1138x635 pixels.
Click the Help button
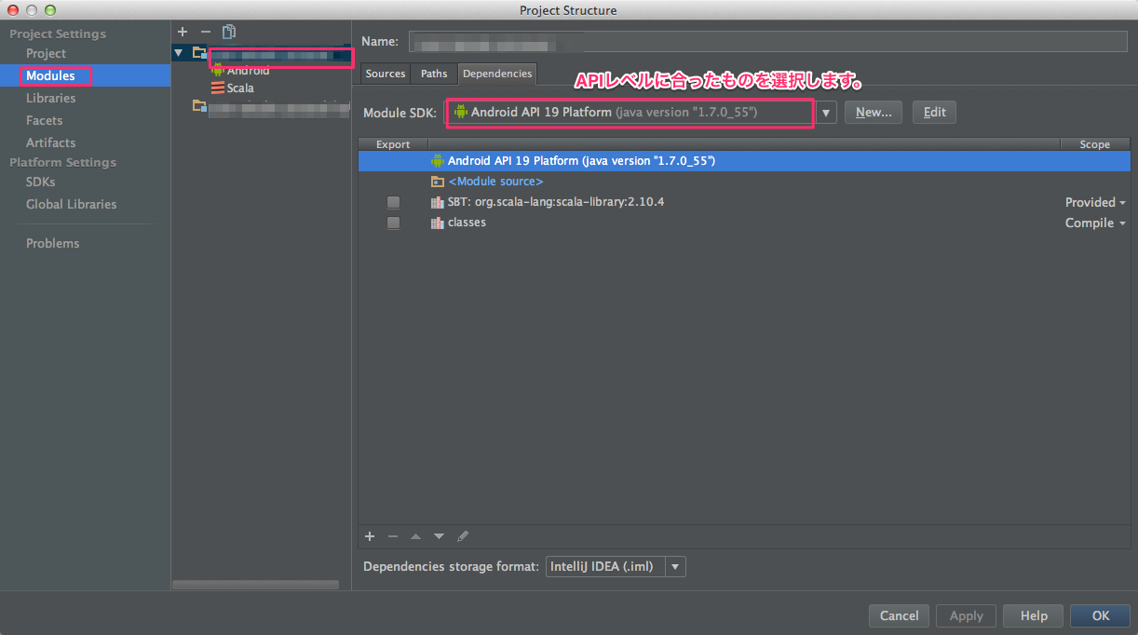1034,615
